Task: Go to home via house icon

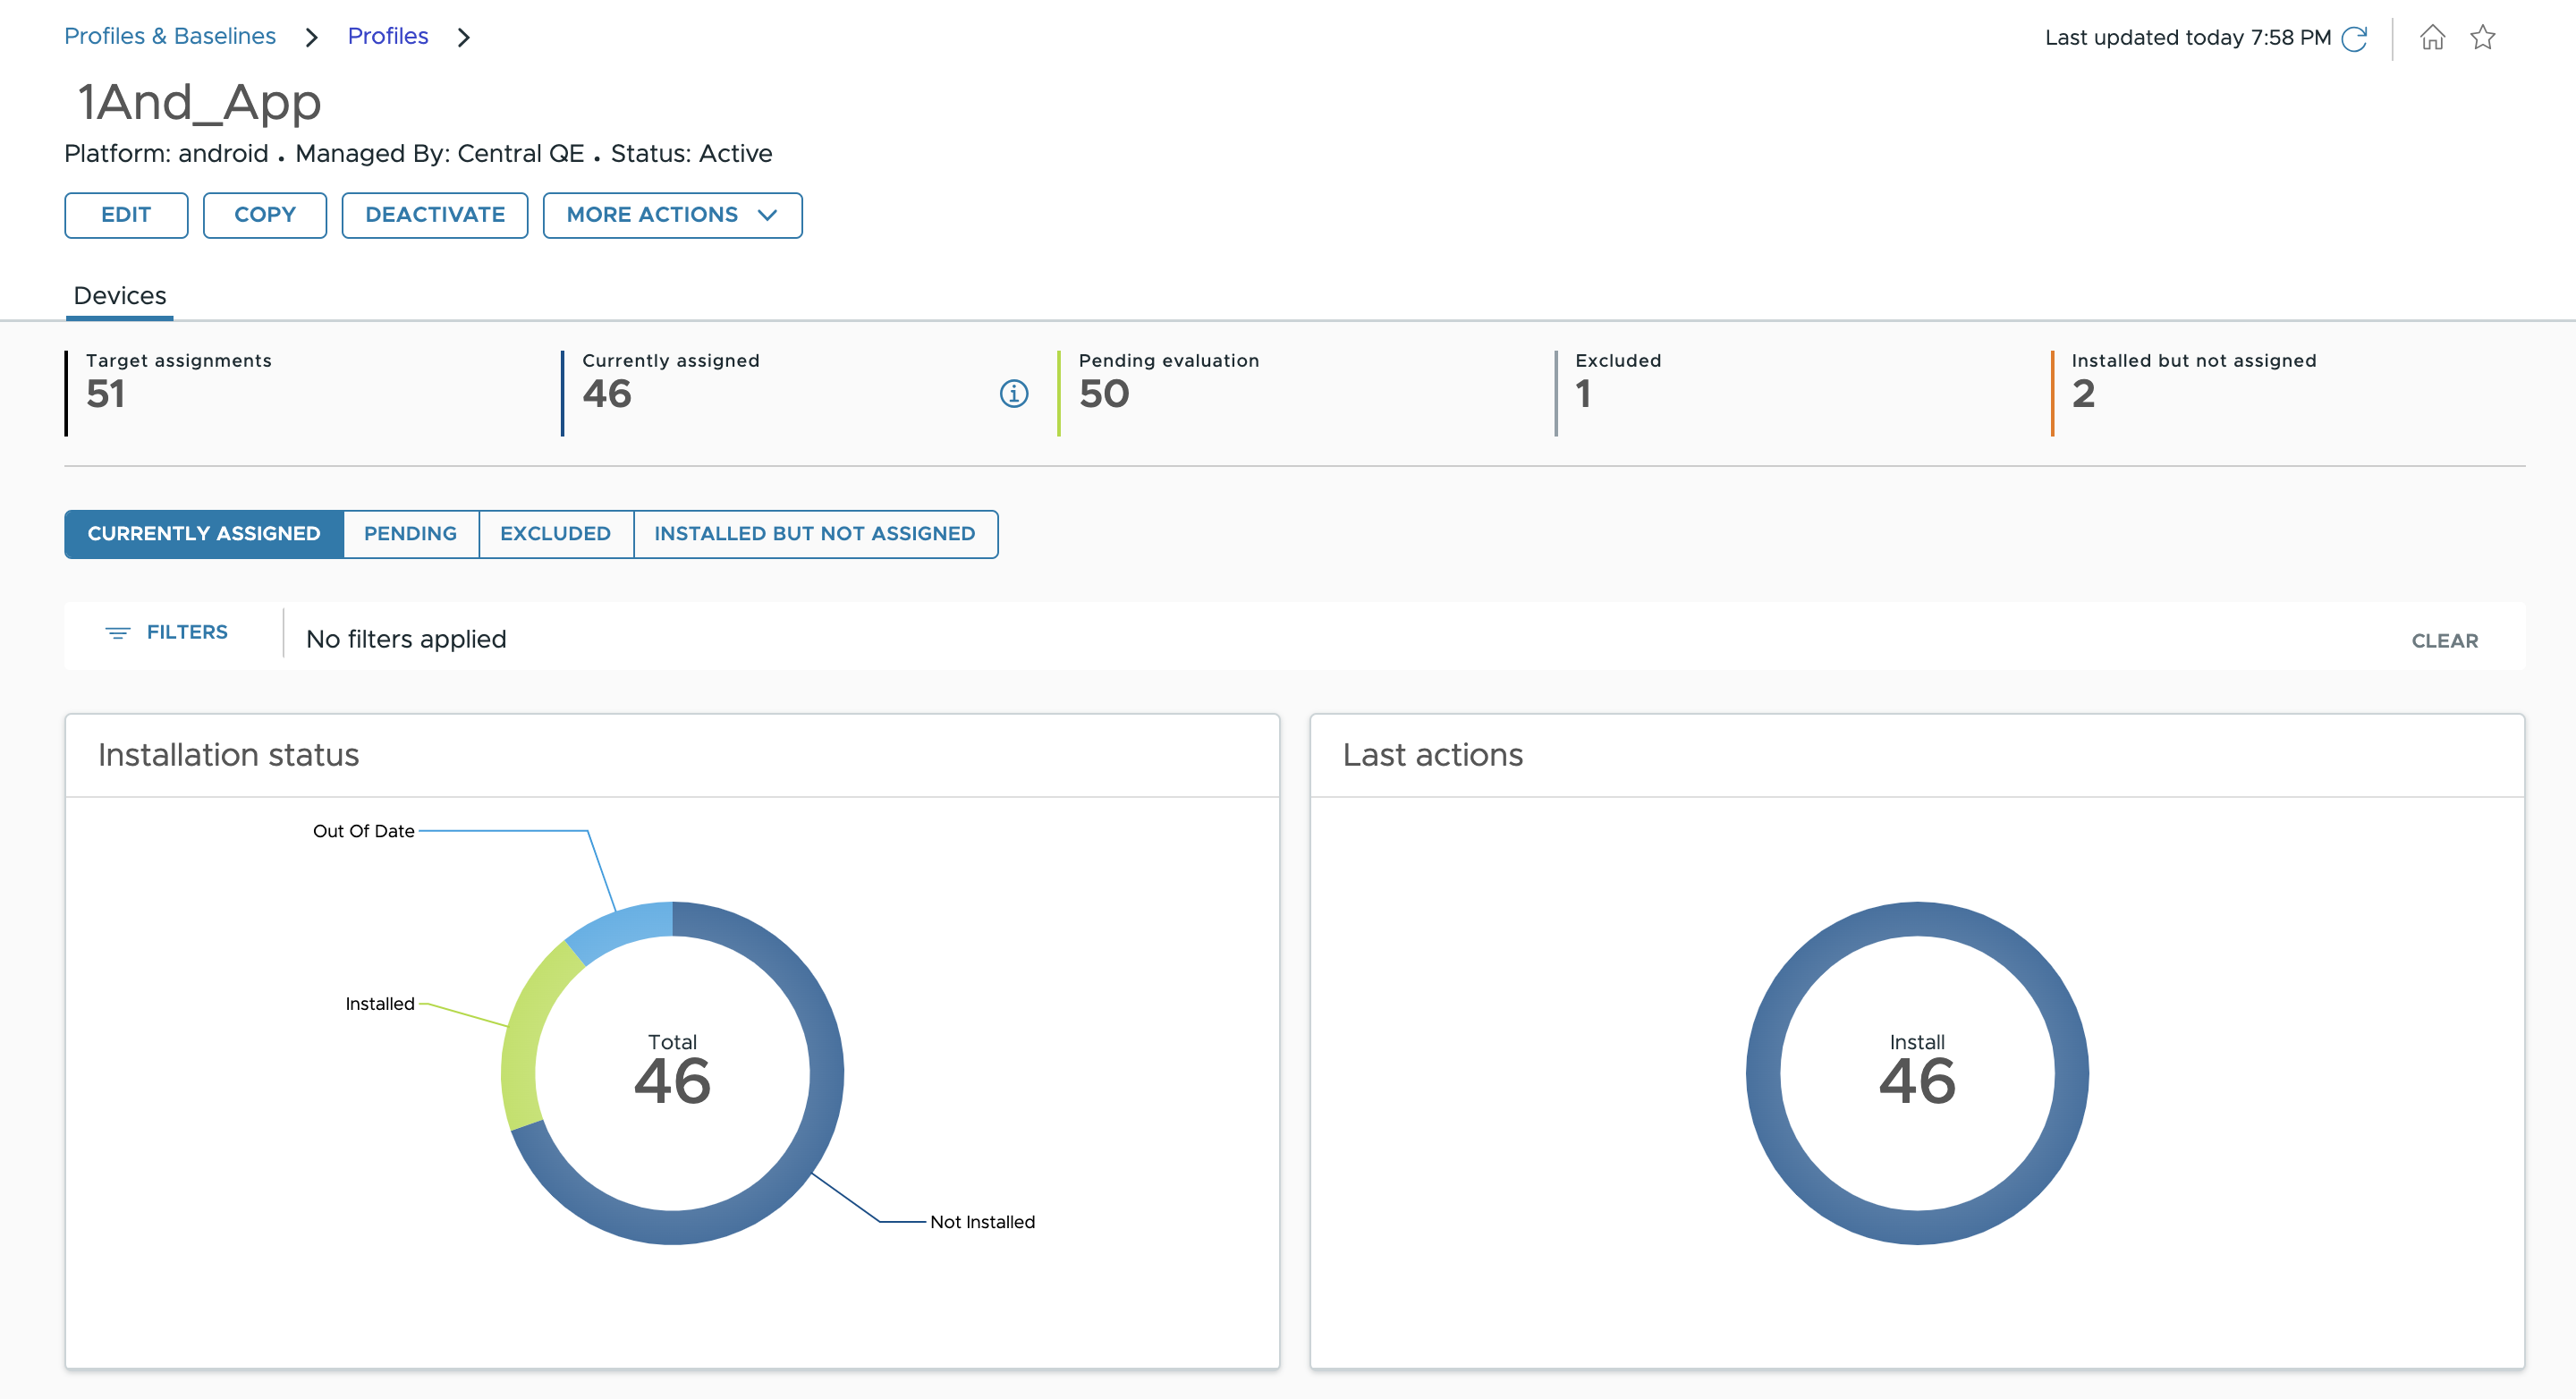Action: (x=2432, y=38)
